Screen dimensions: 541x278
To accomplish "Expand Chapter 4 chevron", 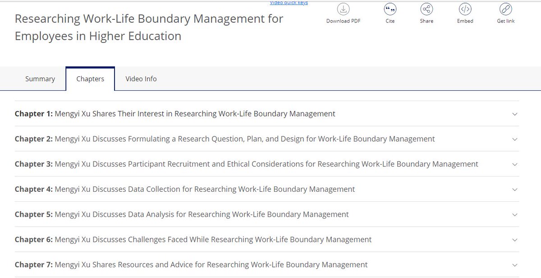I will (515, 190).
